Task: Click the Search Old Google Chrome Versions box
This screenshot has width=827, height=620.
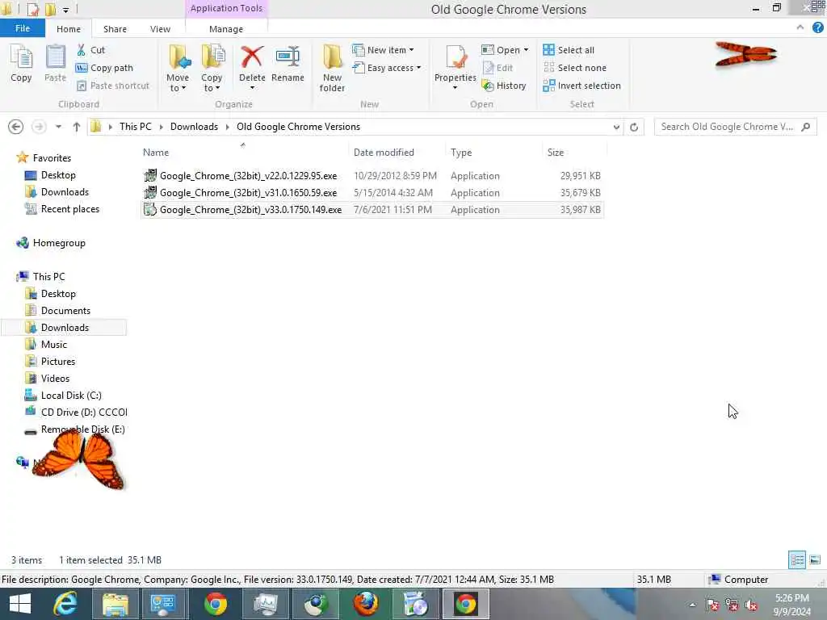Action: (735, 127)
